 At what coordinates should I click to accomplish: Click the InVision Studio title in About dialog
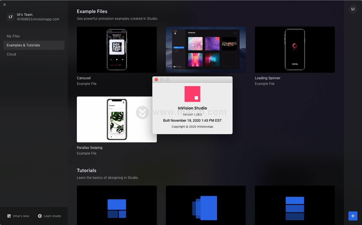coord(192,108)
